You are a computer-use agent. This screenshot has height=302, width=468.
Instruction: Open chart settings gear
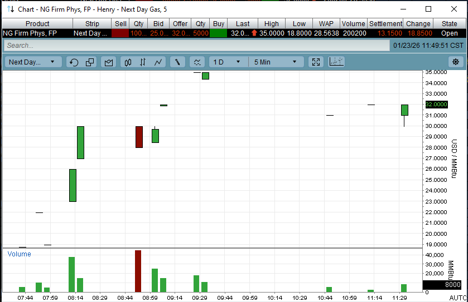point(456,62)
